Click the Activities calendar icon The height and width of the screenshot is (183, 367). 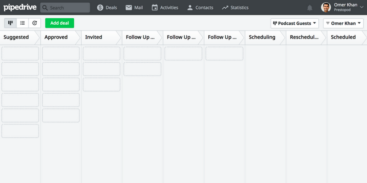coord(155,8)
